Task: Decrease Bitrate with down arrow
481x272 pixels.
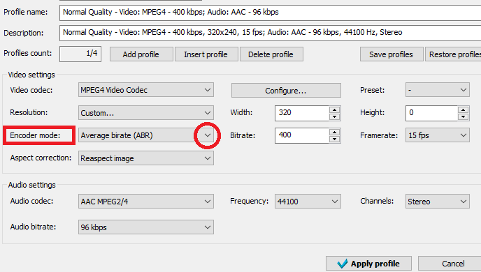Action: click(335, 139)
